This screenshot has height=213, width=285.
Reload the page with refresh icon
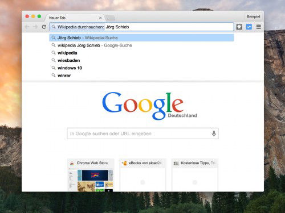tap(44, 27)
